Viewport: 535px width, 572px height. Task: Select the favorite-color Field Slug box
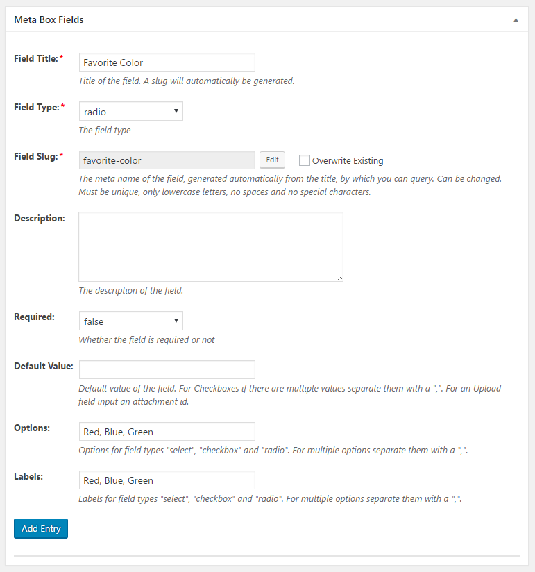click(x=167, y=160)
